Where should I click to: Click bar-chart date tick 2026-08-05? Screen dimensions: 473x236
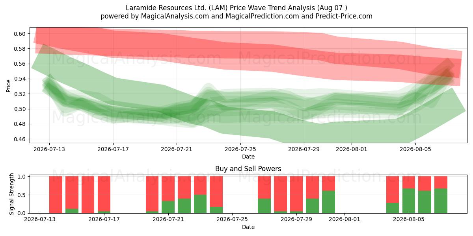pos(409,219)
